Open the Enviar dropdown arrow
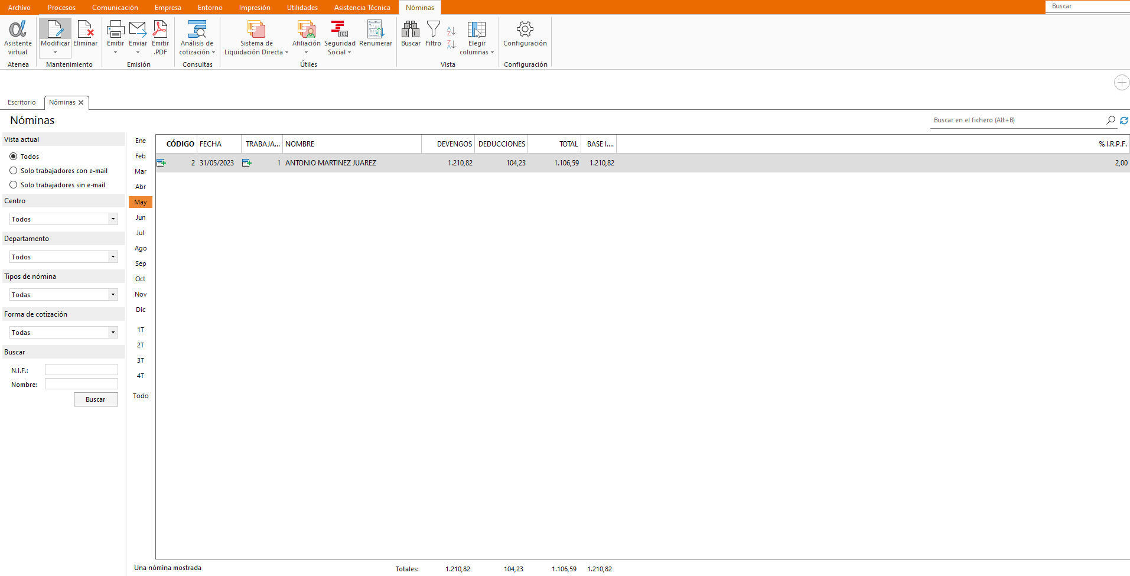The image size is (1130, 576). coord(138,53)
